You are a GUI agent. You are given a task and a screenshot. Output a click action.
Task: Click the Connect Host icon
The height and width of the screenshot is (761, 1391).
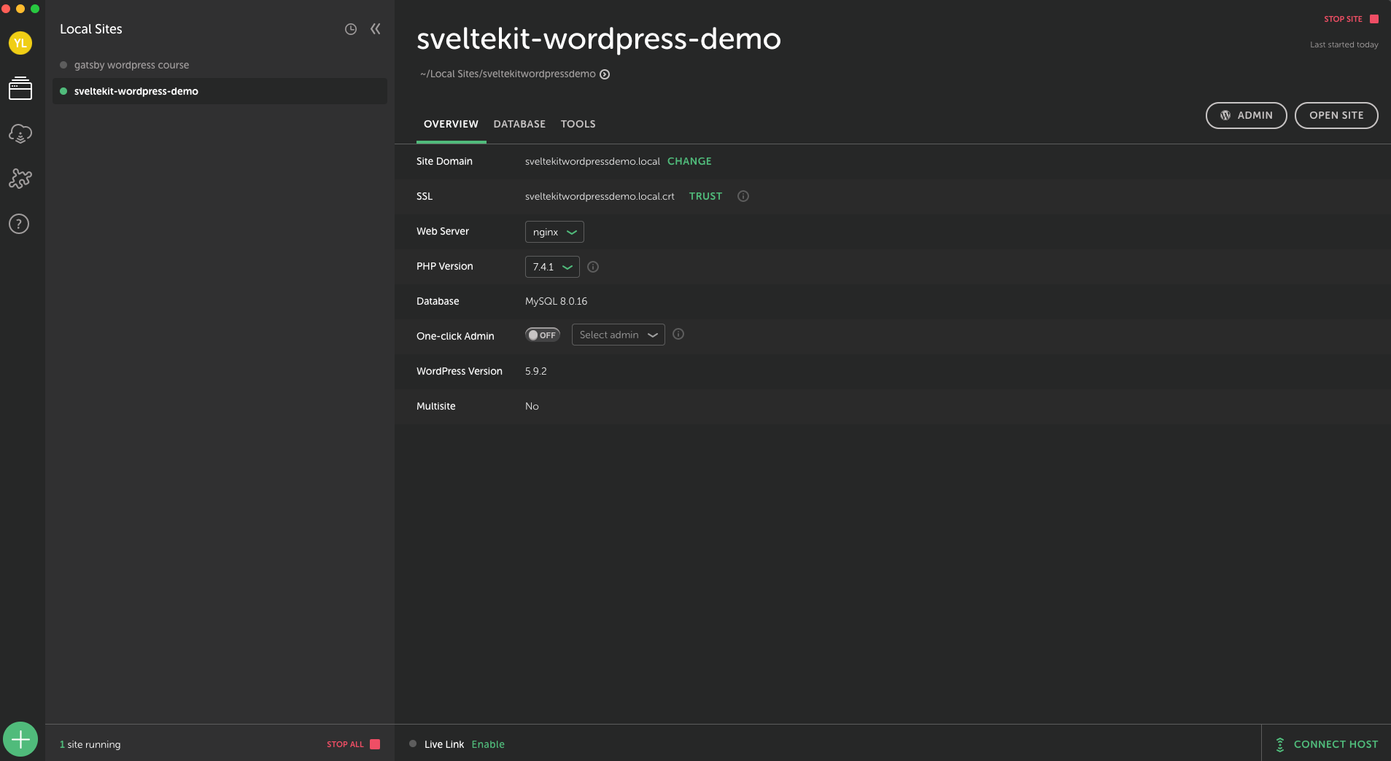(1280, 744)
